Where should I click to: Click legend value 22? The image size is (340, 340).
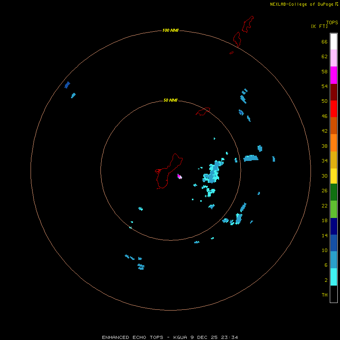point(325,206)
